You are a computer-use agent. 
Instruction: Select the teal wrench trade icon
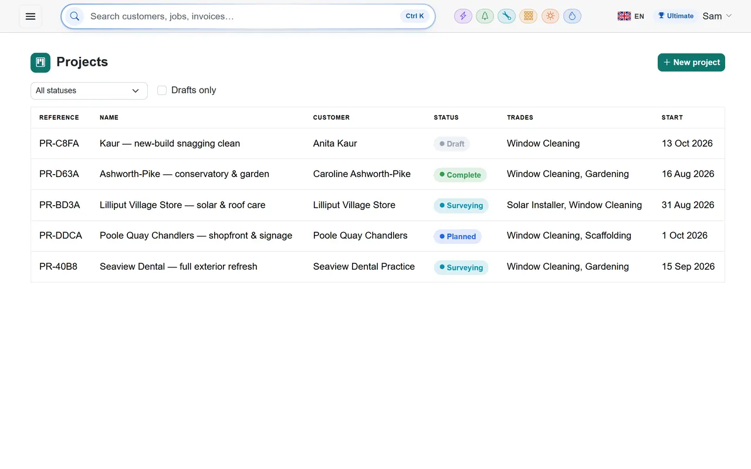pyautogui.click(x=506, y=16)
